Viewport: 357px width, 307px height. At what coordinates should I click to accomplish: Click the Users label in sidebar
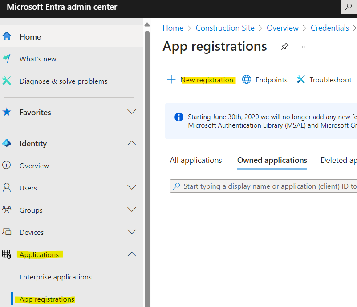click(28, 188)
